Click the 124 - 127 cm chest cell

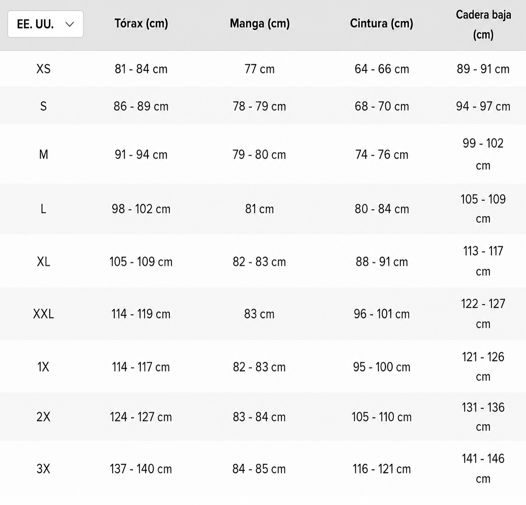tap(141, 417)
